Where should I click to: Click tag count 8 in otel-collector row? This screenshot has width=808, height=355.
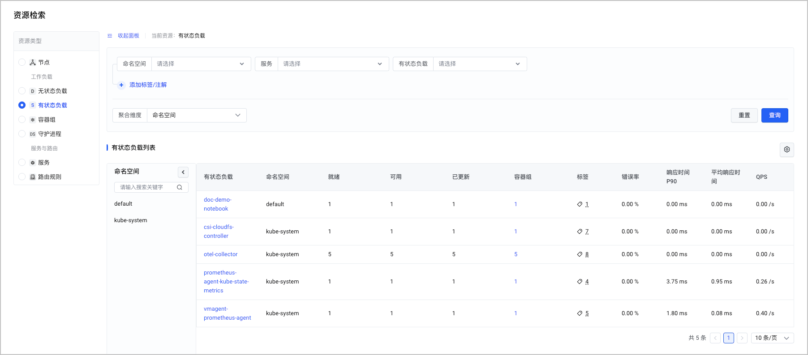click(x=587, y=254)
